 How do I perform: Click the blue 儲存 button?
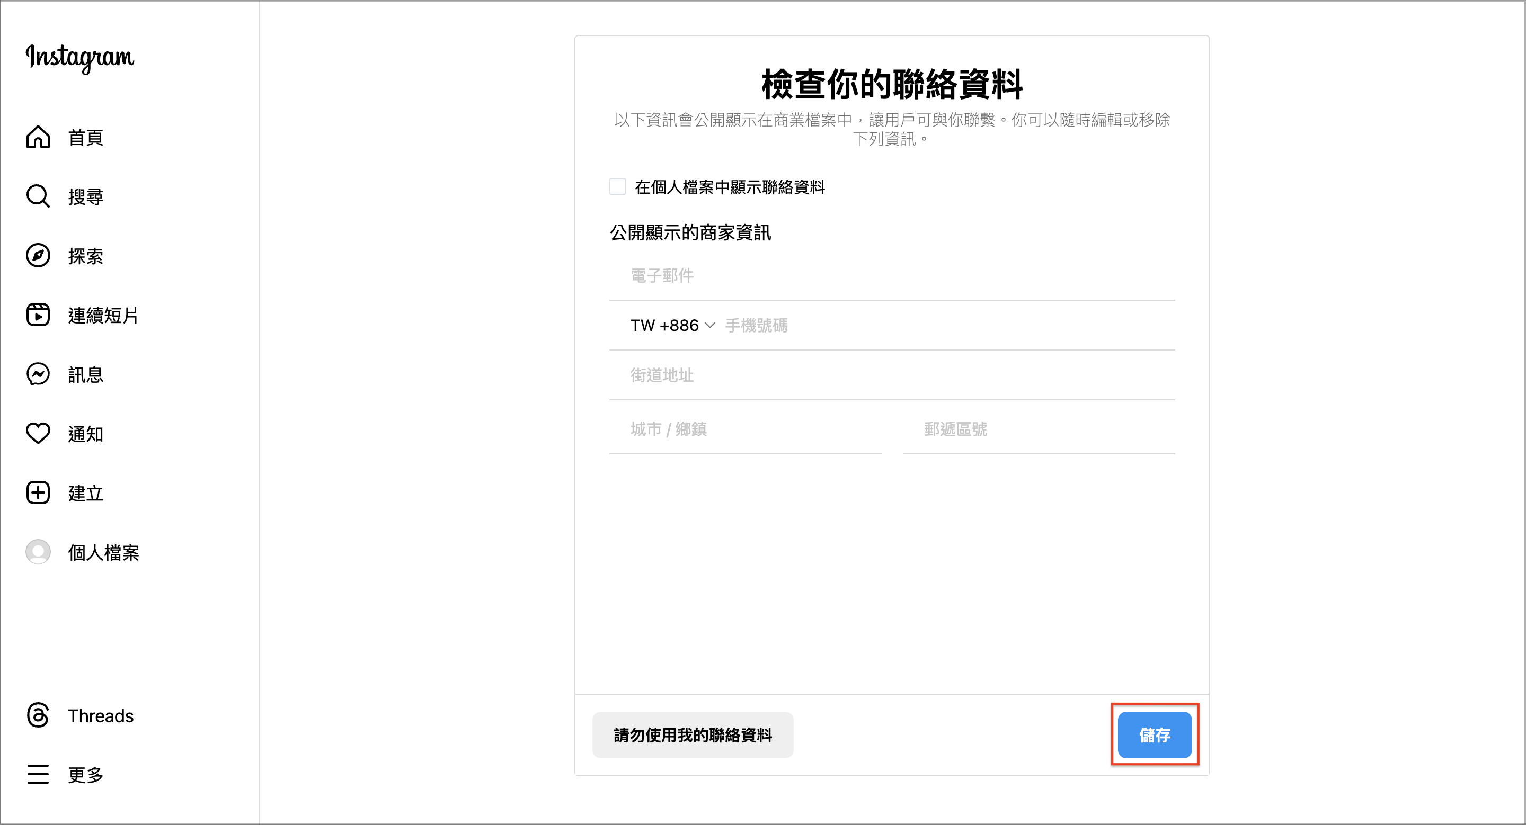click(x=1155, y=735)
